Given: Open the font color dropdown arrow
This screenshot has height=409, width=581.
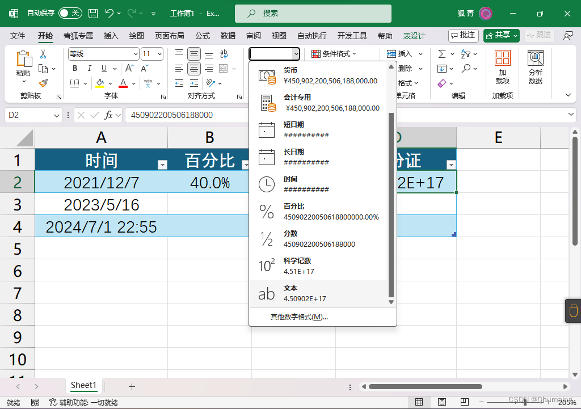Looking at the screenshot, I should coord(133,83).
